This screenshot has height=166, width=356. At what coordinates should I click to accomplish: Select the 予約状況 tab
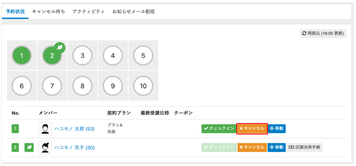15,12
